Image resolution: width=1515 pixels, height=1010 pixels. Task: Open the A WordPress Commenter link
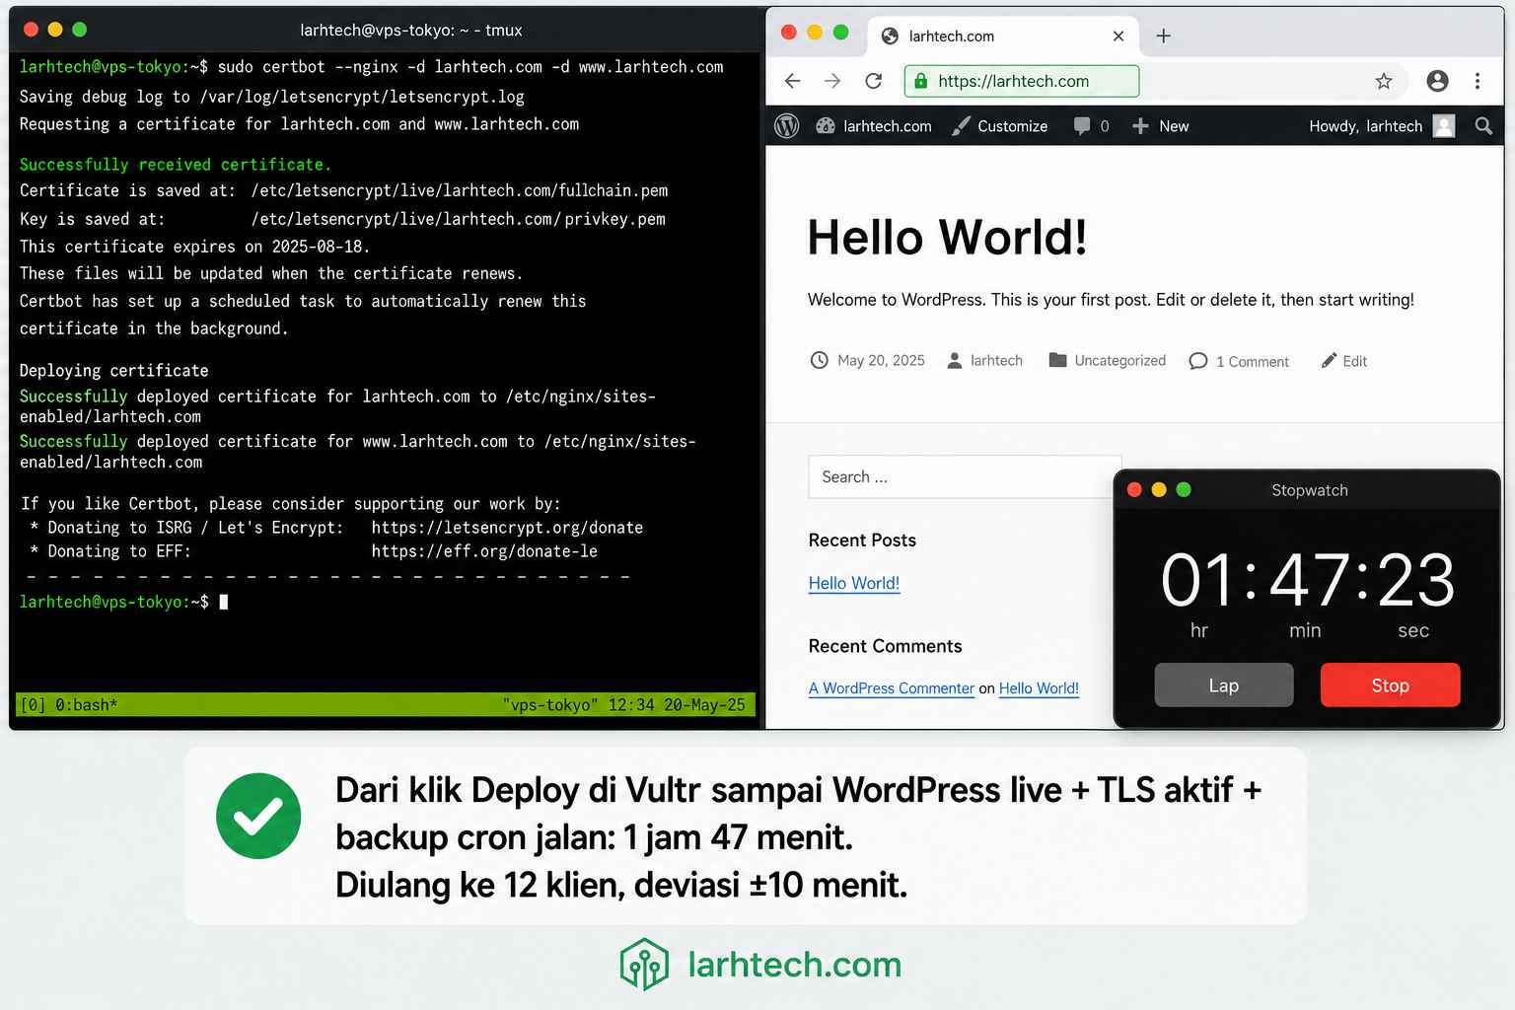[x=892, y=688]
